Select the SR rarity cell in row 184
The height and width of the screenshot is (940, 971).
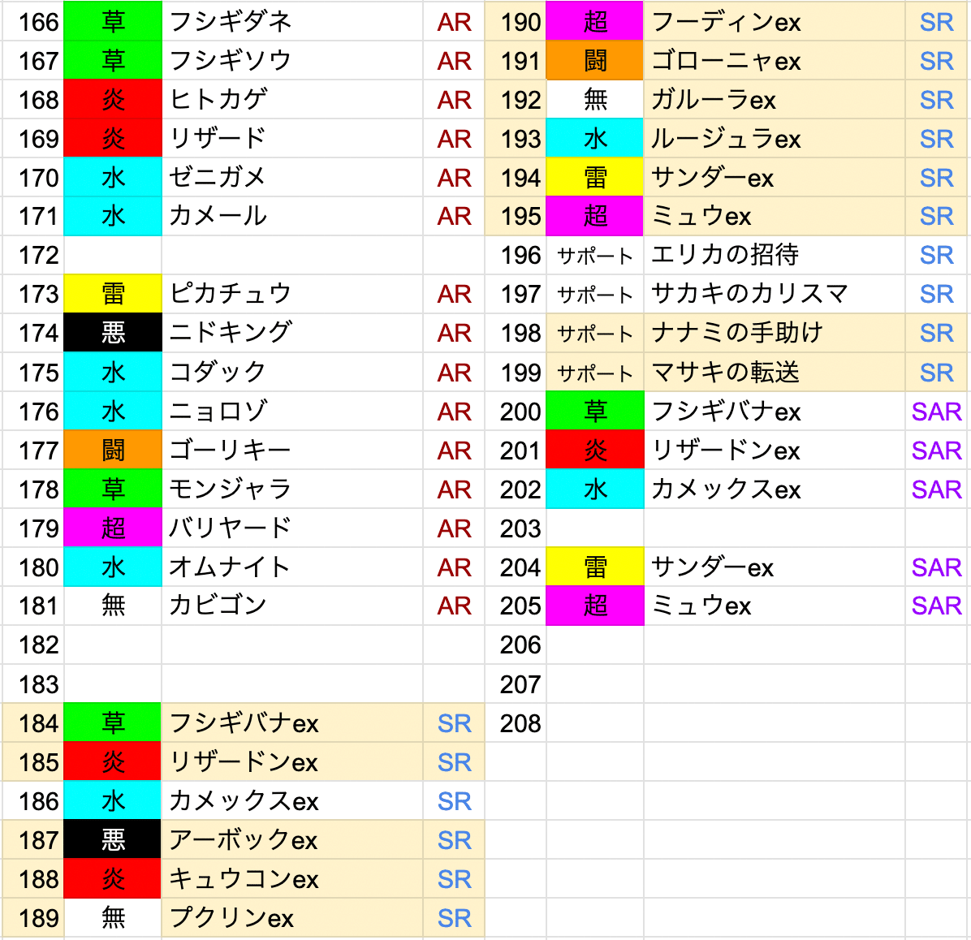pos(454,722)
